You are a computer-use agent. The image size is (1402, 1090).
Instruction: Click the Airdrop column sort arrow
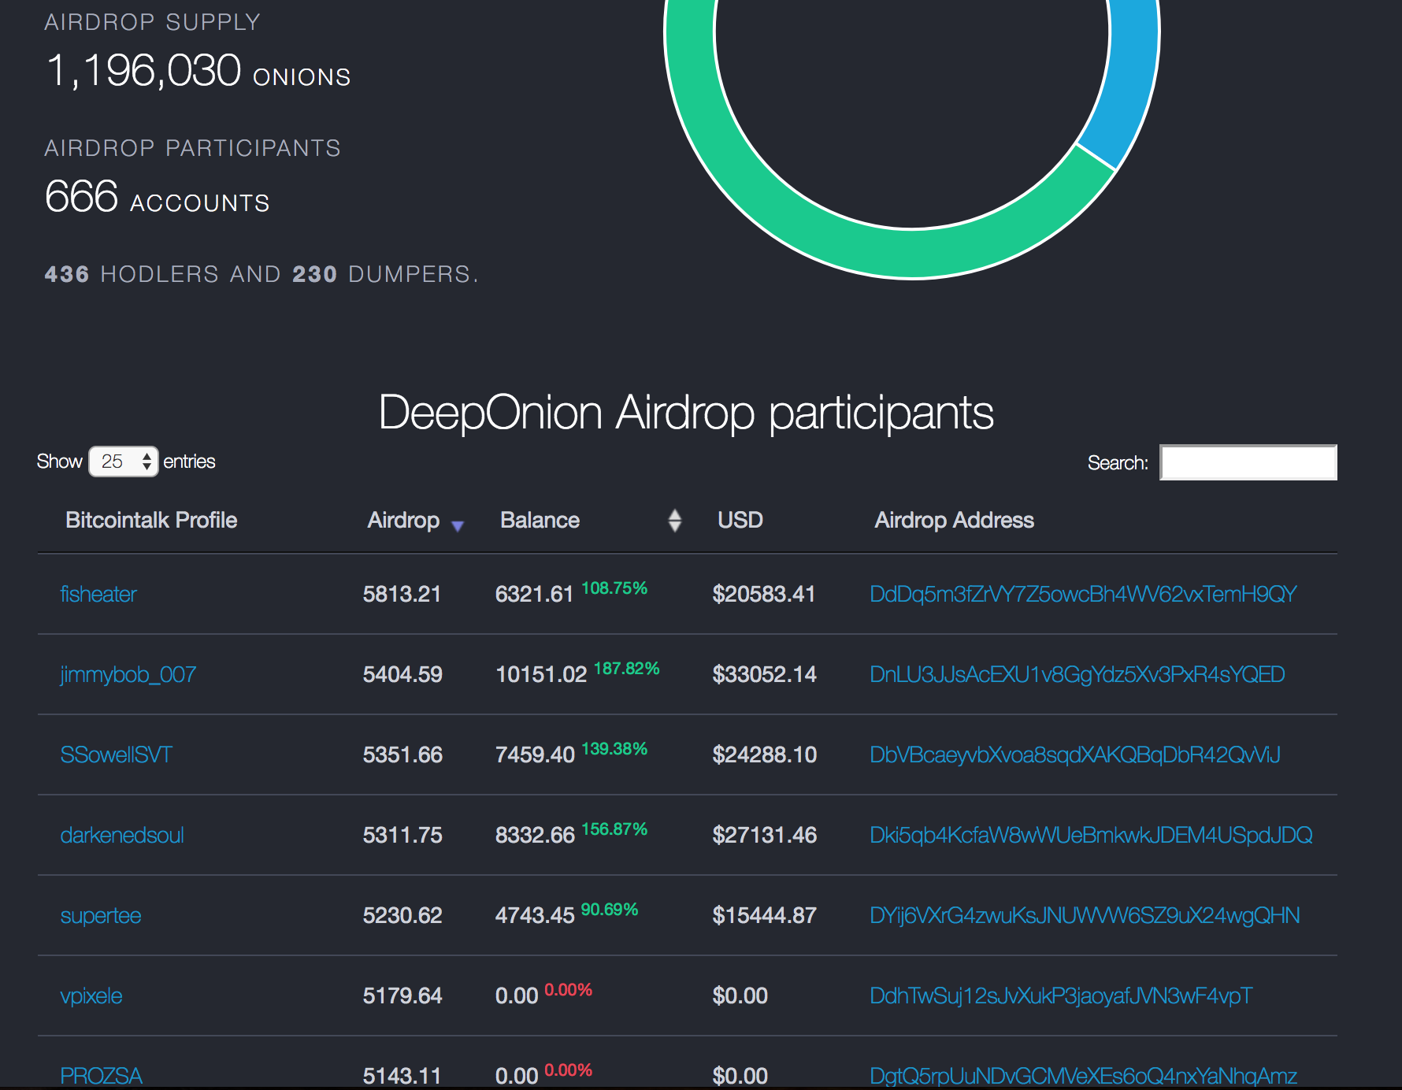click(x=458, y=525)
